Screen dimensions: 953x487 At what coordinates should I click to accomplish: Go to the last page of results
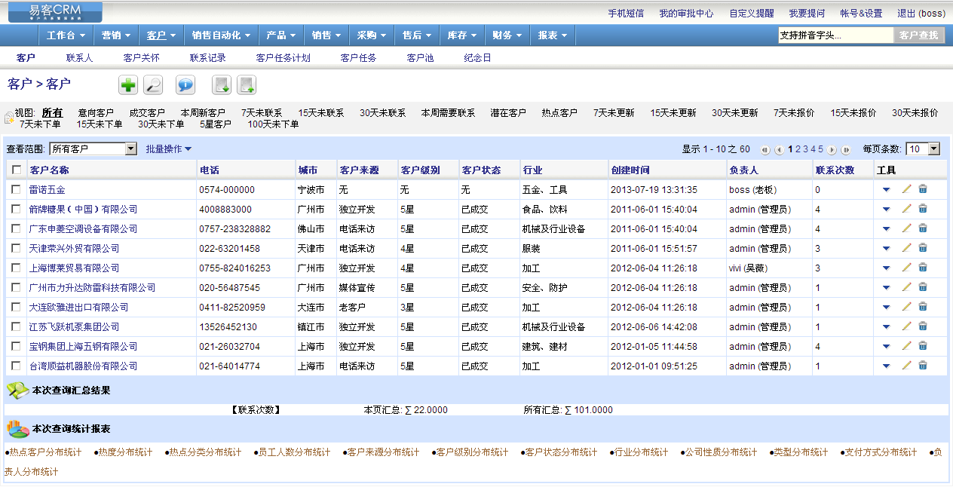[x=846, y=150]
